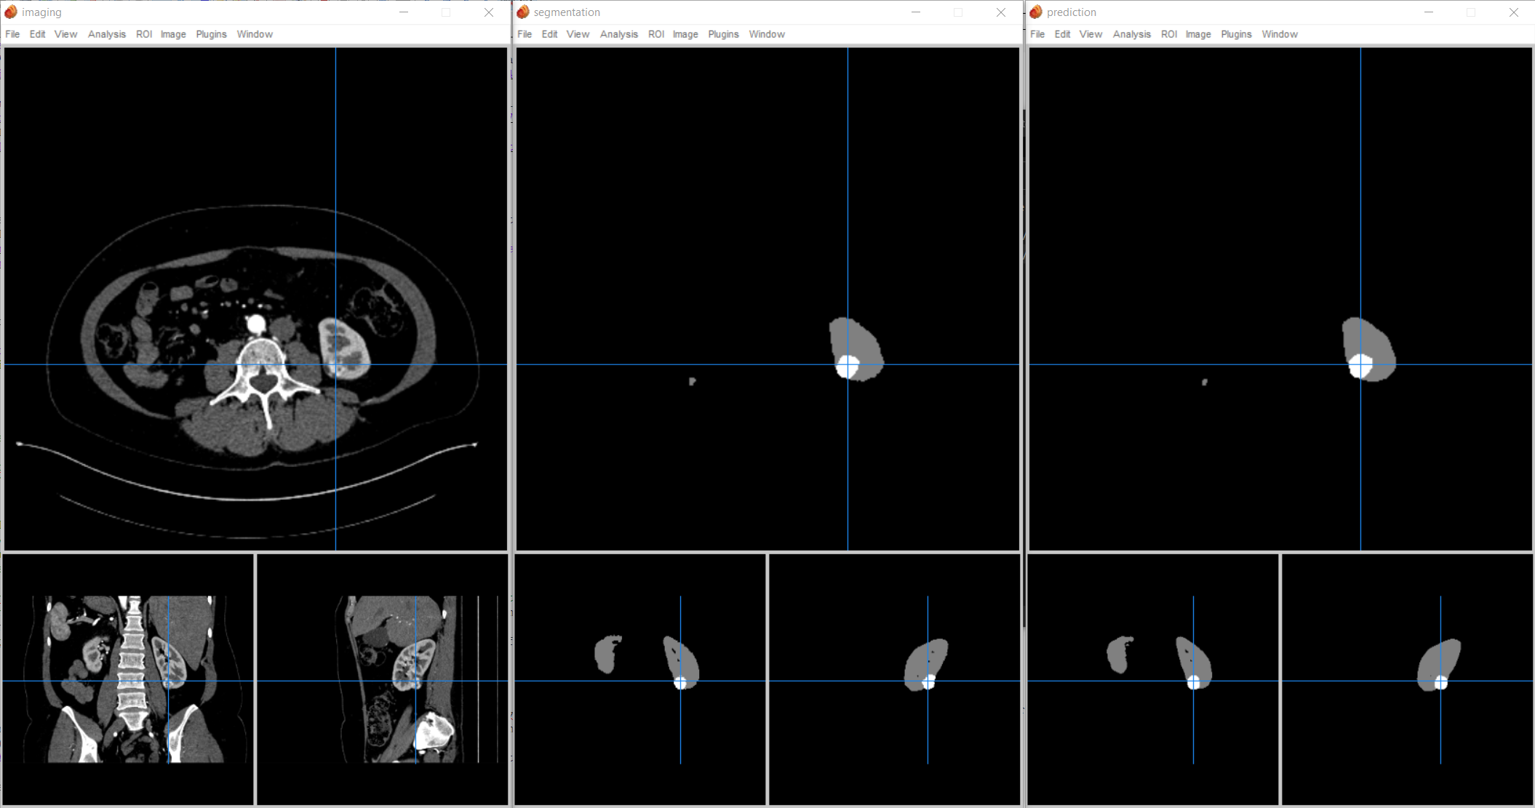Click the left gray kidney in segmentation coronal view
This screenshot has width=1535, height=808.
[607, 654]
